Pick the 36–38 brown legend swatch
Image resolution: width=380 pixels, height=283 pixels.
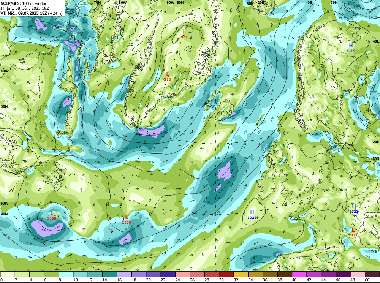tap(270, 274)
